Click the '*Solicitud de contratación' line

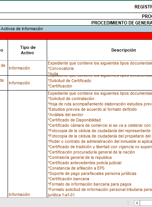(x=71, y=99)
